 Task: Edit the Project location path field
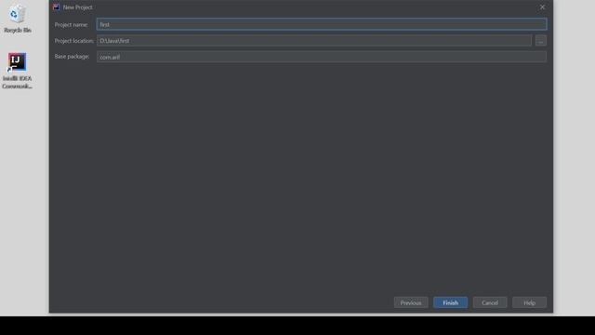[x=314, y=41]
